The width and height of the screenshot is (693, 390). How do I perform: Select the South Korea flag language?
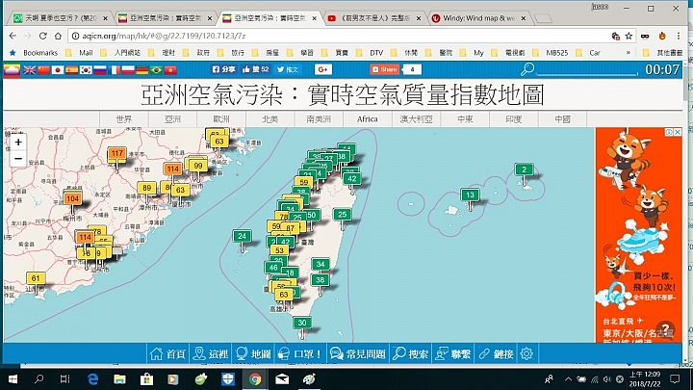click(86, 70)
